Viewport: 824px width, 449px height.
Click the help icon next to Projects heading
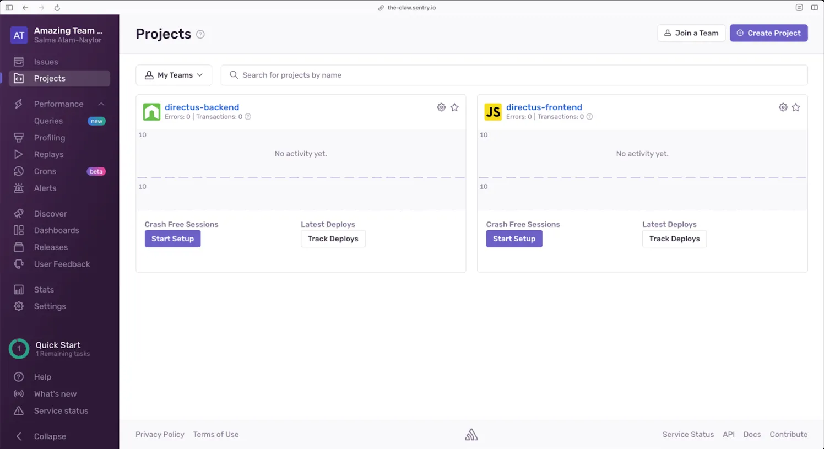[x=200, y=34]
